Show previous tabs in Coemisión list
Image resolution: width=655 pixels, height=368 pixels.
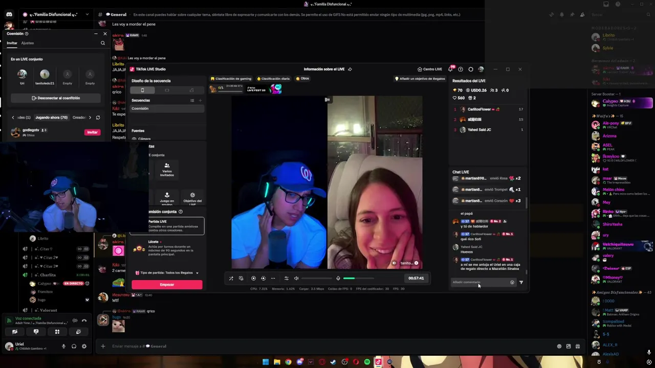click(x=13, y=118)
